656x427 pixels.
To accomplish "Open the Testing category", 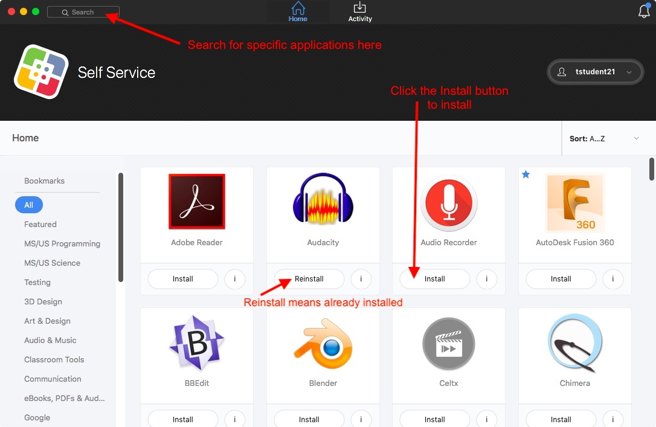I will click(x=37, y=282).
